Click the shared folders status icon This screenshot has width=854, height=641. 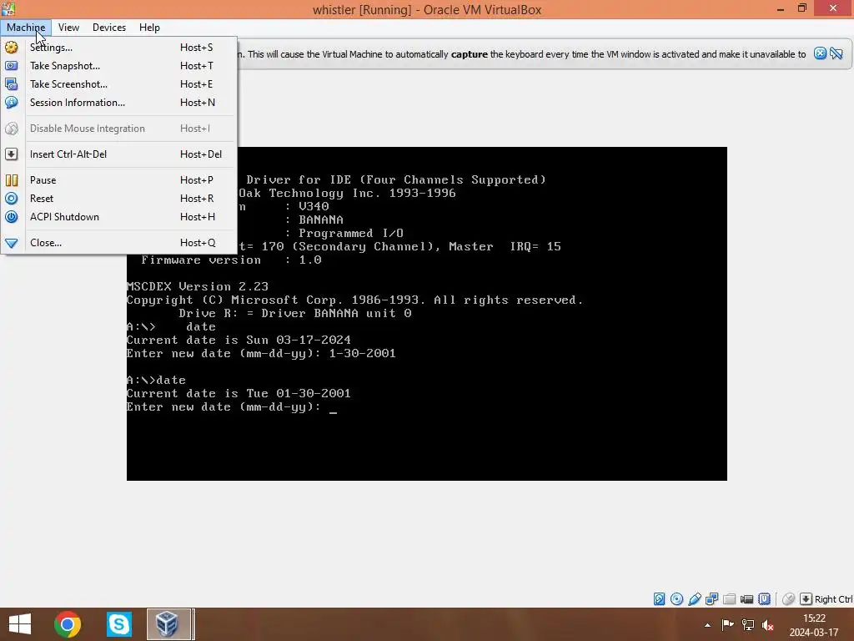coord(729,599)
